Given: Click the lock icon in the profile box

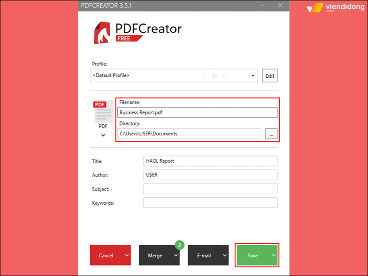Looking at the screenshot, I should [x=214, y=75].
